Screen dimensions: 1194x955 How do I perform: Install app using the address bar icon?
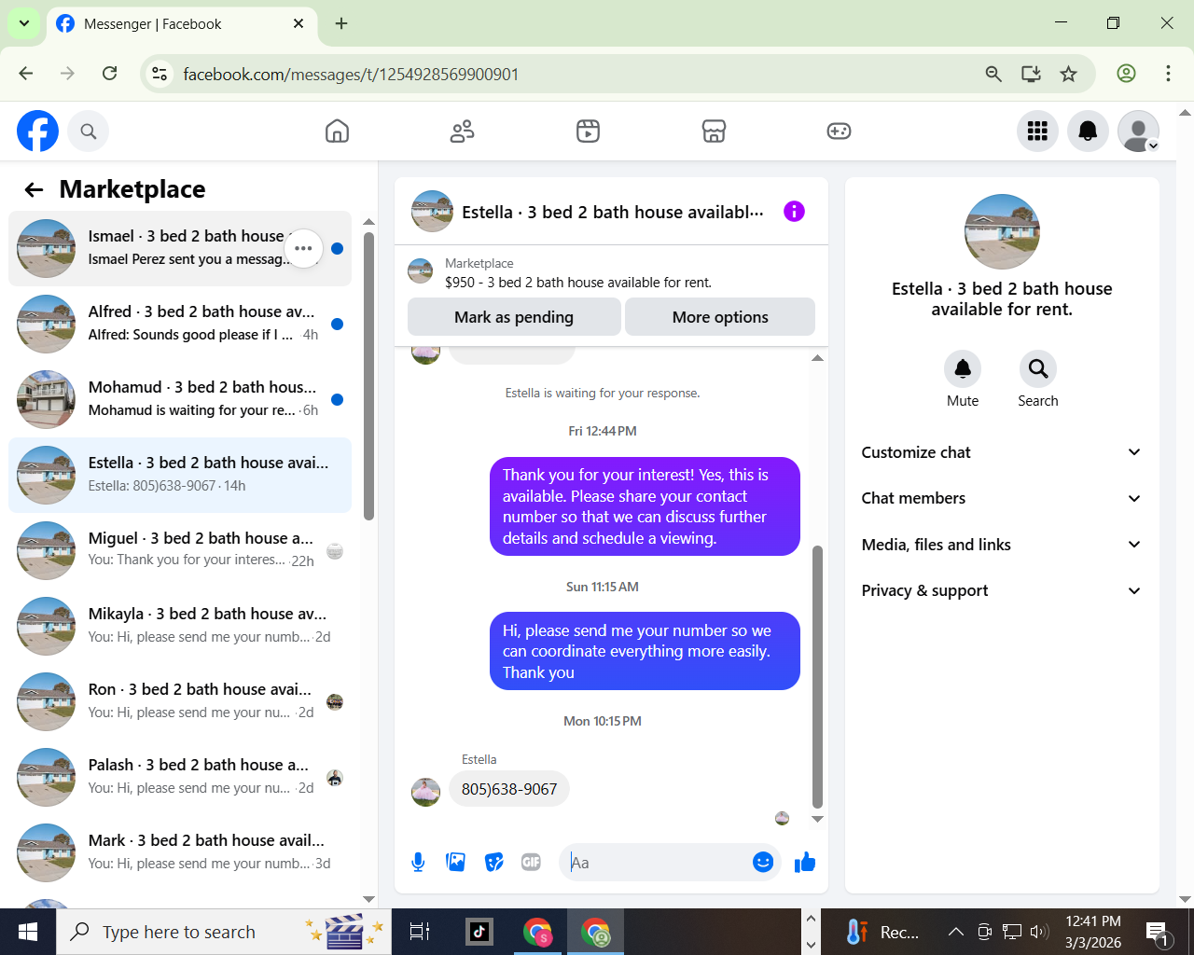coord(1031,74)
